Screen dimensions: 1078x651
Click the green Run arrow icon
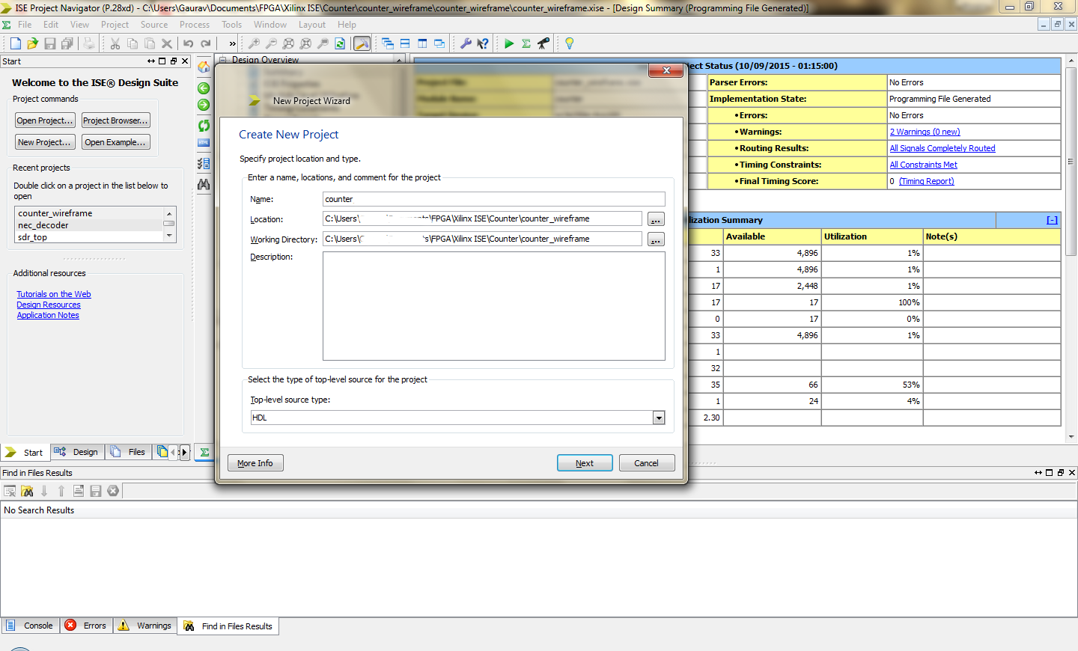coord(508,43)
